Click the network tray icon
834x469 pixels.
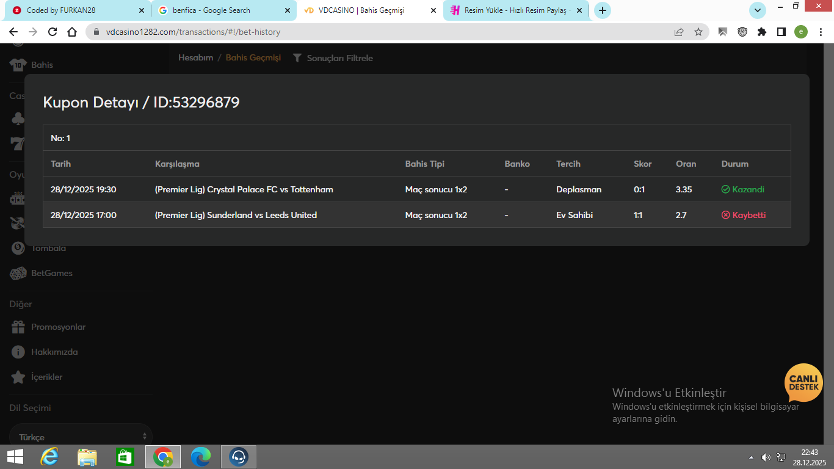tap(781, 457)
